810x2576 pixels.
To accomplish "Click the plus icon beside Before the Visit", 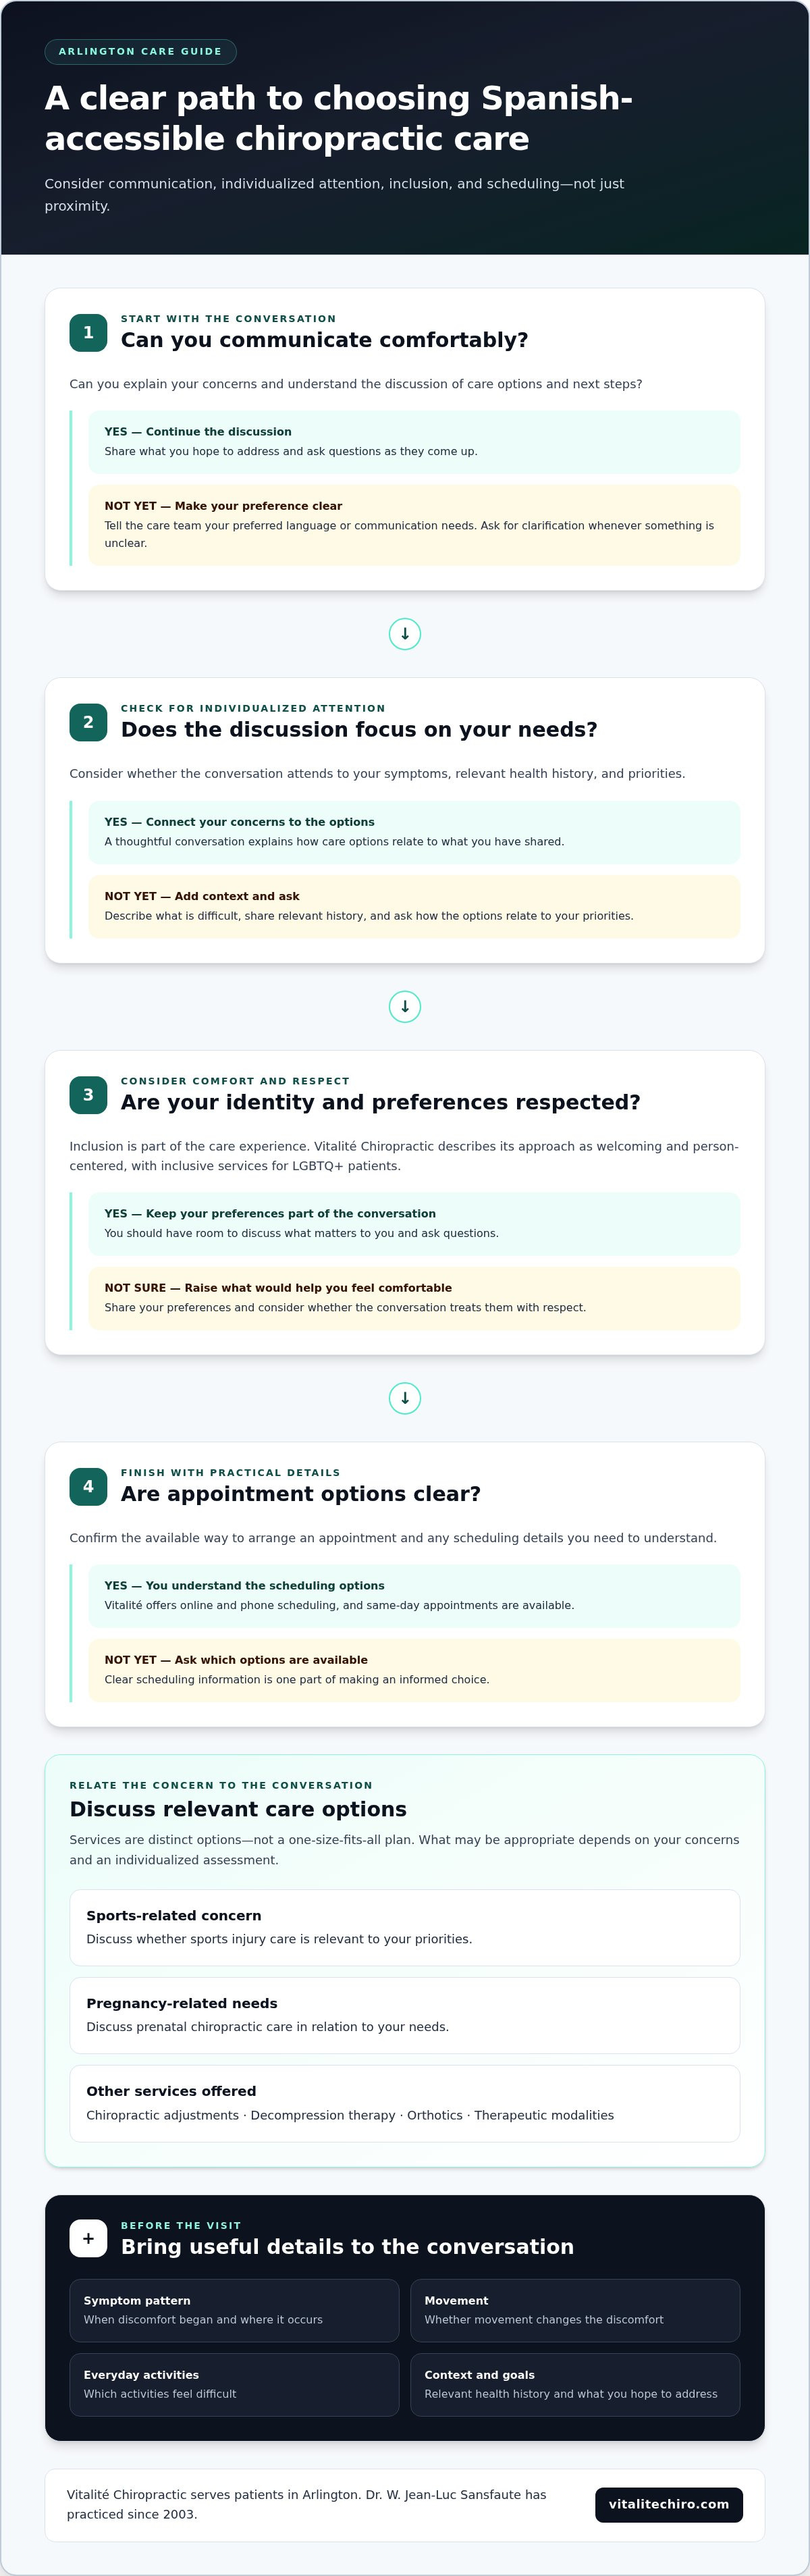I will [88, 2238].
